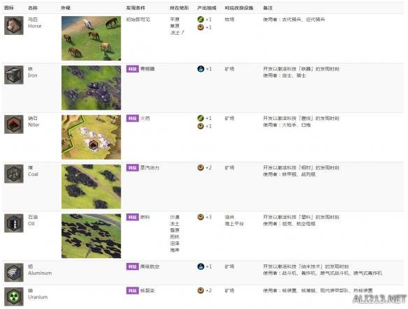Click the green food yield icon in Niter row
The width and height of the screenshot is (408, 309).
(201, 119)
